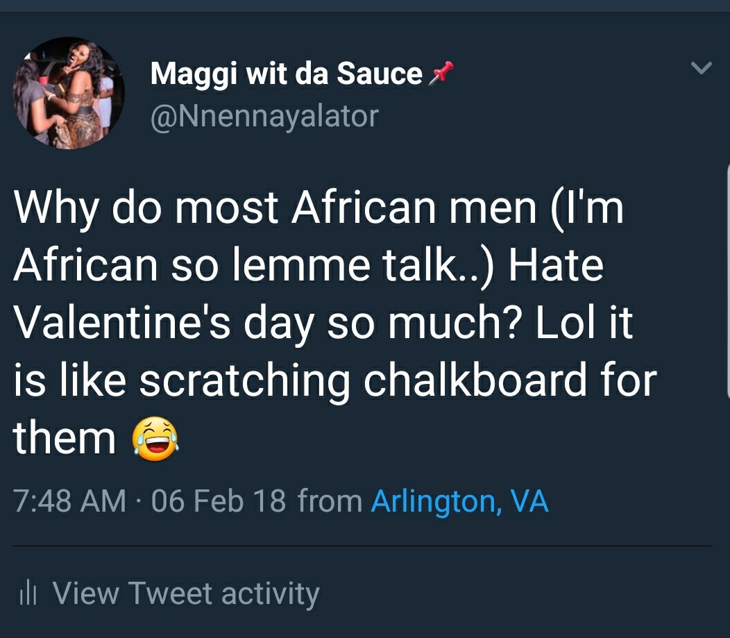Open View Tweet activity
Image resolution: width=730 pixels, height=638 pixels.
(x=186, y=594)
